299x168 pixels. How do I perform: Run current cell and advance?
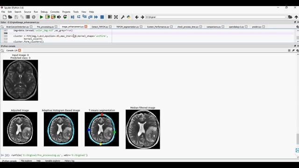click(53, 17)
